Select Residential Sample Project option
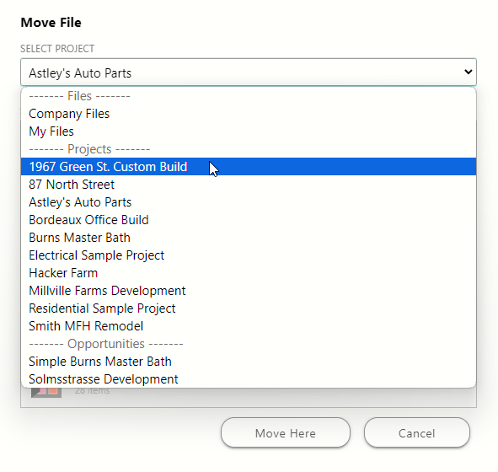 249,308
